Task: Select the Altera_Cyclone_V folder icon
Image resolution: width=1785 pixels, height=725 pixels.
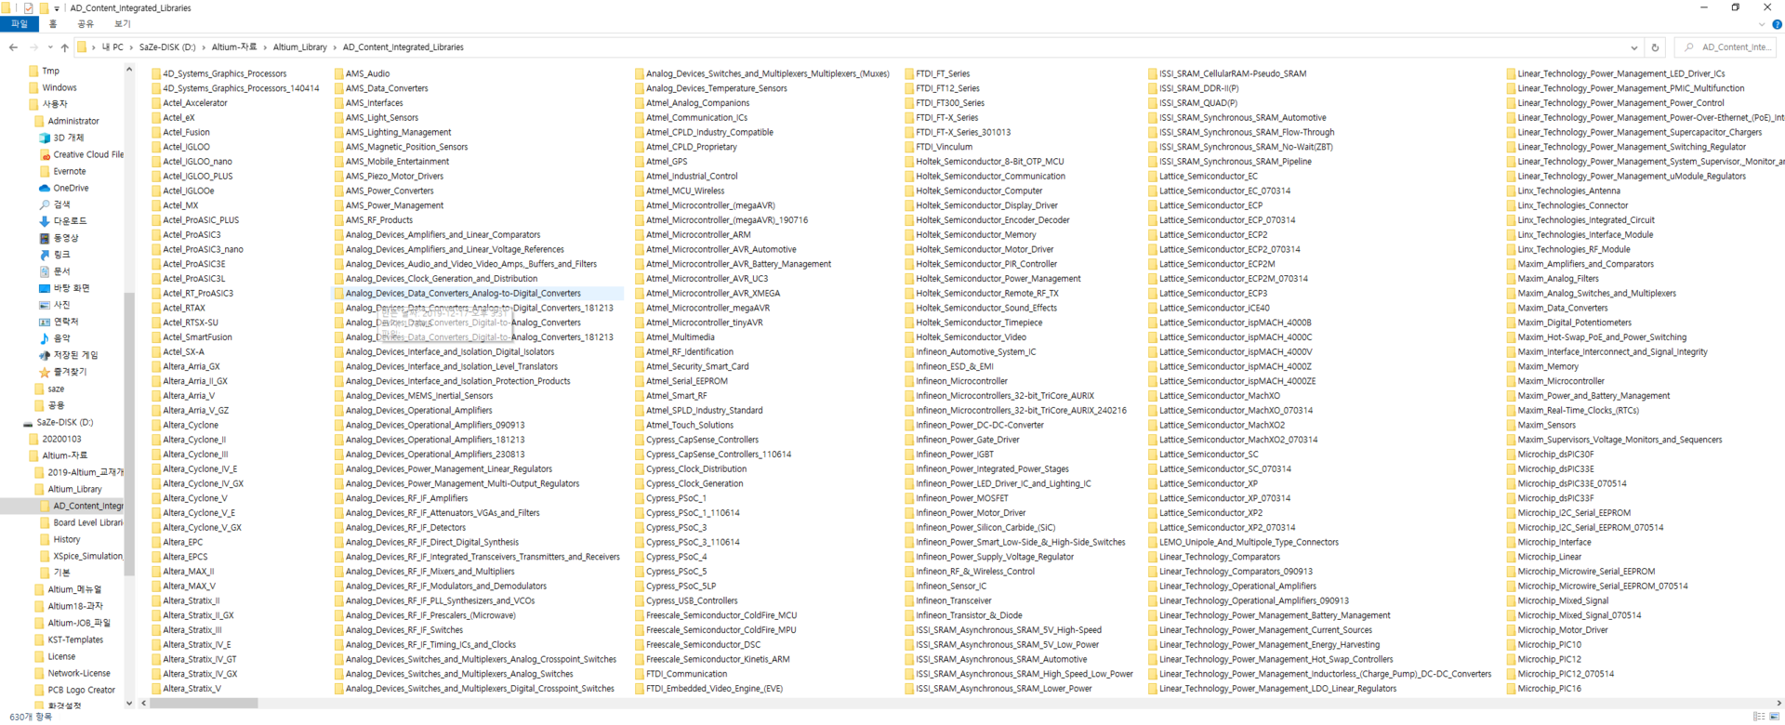Action: point(156,498)
